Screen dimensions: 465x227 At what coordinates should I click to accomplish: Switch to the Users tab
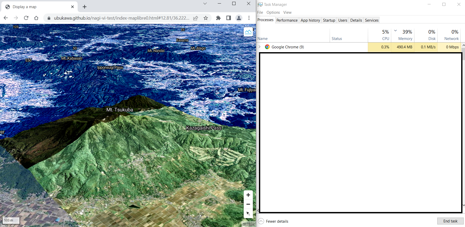click(x=343, y=20)
